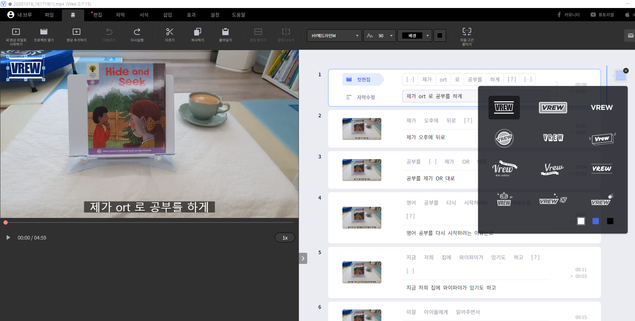This screenshot has height=321, width=635.
Task: Click 자막수정 in clip 1
Action: (361, 97)
